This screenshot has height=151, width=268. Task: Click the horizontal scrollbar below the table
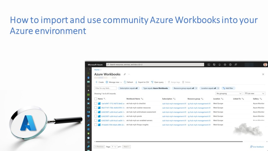coord(167,142)
